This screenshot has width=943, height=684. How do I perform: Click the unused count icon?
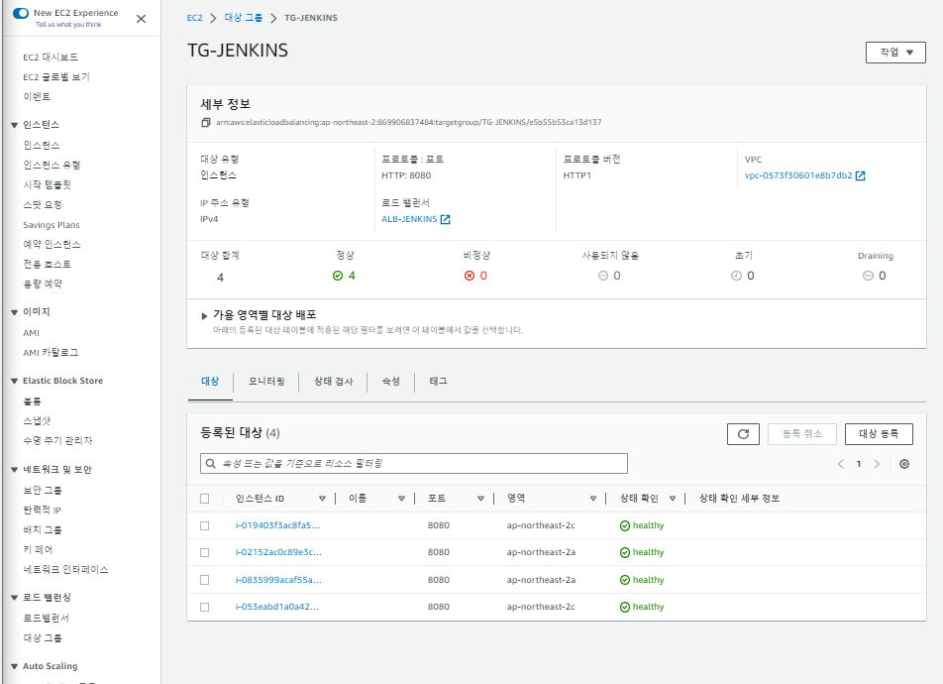pyautogui.click(x=603, y=276)
